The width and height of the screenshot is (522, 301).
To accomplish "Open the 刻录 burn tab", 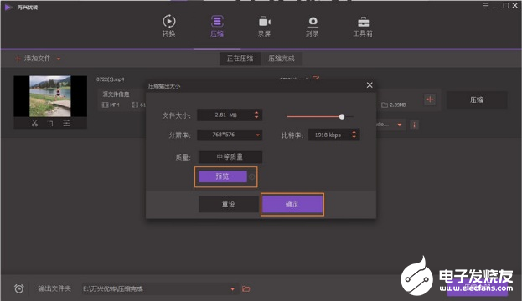I will coord(313,26).
